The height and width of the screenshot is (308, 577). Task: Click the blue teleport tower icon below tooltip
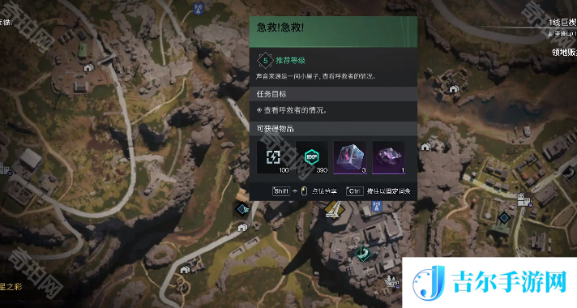click(376, 206)
